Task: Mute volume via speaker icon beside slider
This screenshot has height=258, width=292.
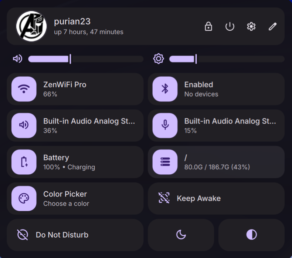Action: coord(17,59)
